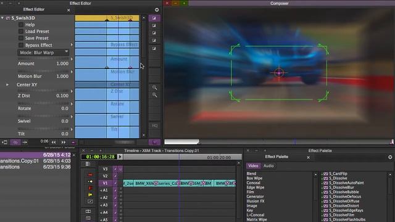
Task: Enable the Bypass Effect checkbox
Action: 21,45
